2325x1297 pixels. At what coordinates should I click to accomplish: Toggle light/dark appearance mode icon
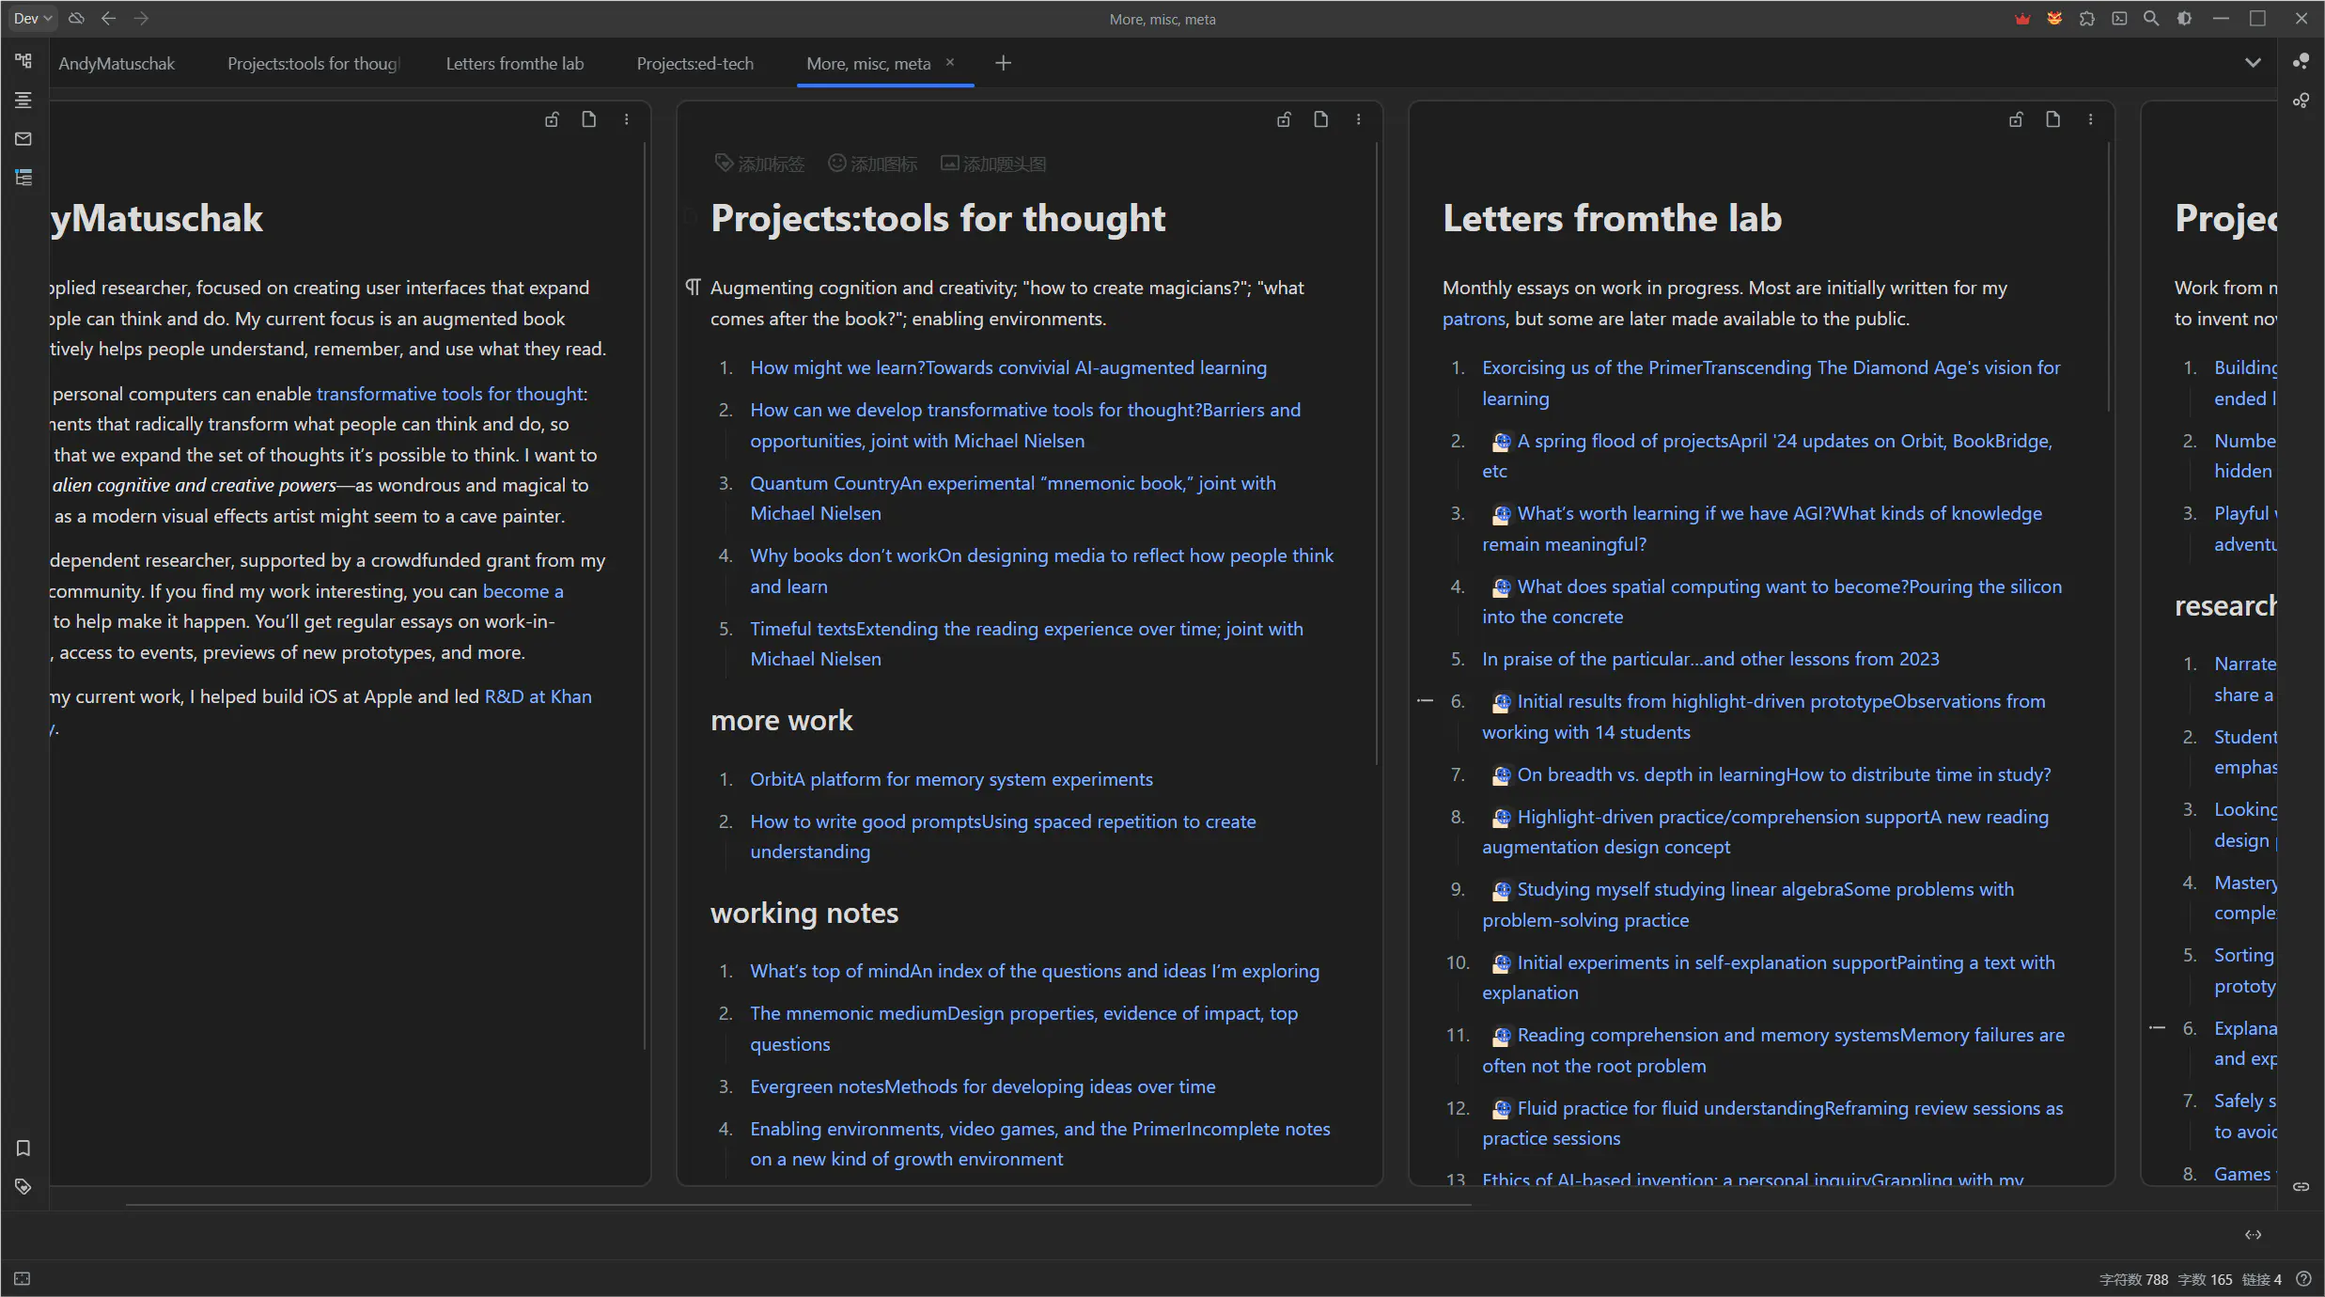[2184, 19]
